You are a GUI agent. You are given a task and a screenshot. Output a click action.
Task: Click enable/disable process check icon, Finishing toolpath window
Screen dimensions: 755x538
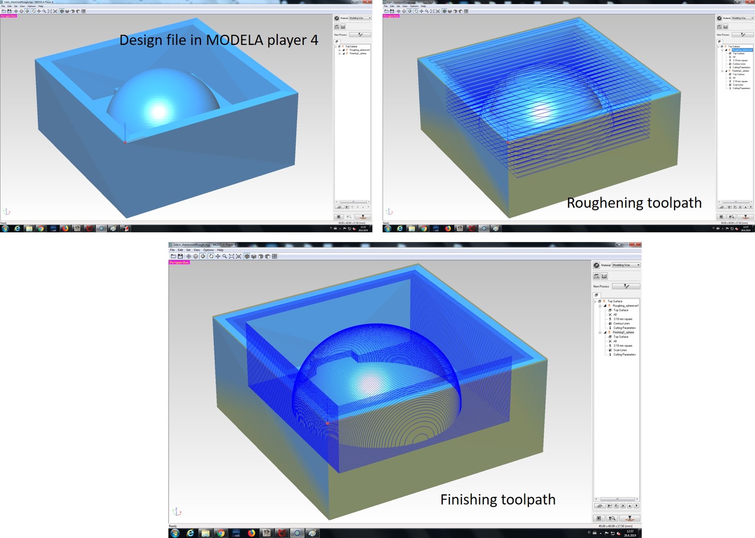(x=610, y=506)
